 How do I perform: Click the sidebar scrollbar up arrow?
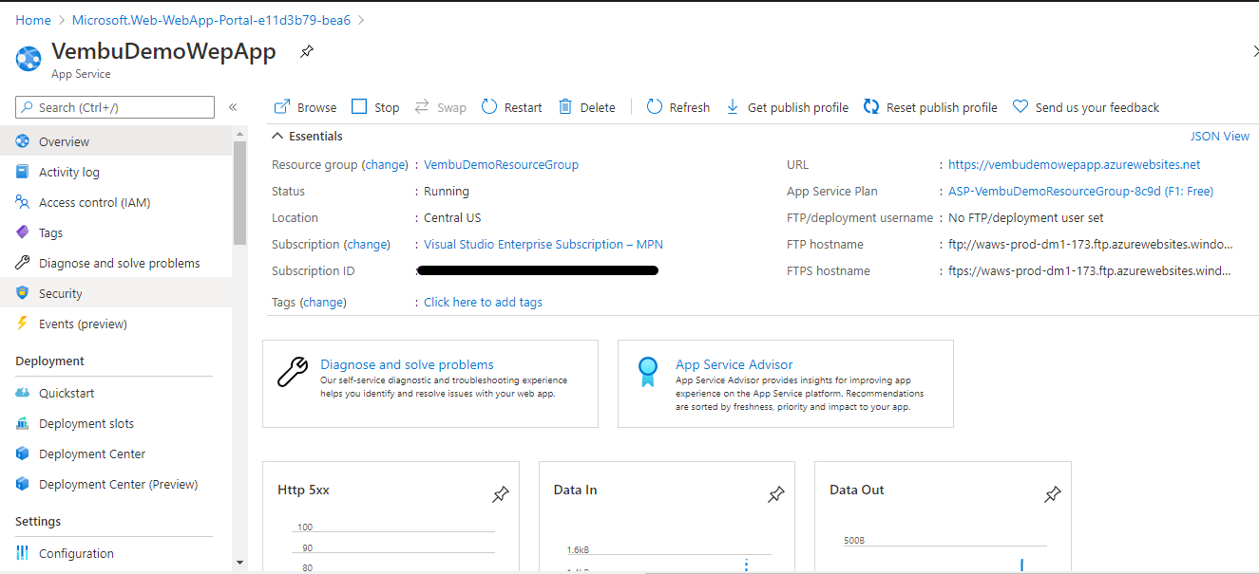tap(239, 134)
